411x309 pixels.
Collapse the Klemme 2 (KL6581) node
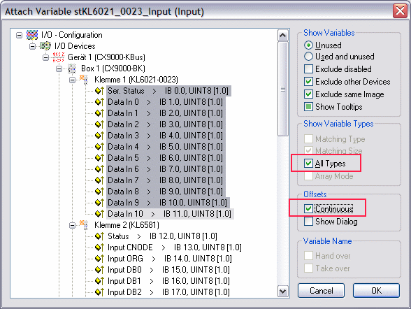[72, 225]
